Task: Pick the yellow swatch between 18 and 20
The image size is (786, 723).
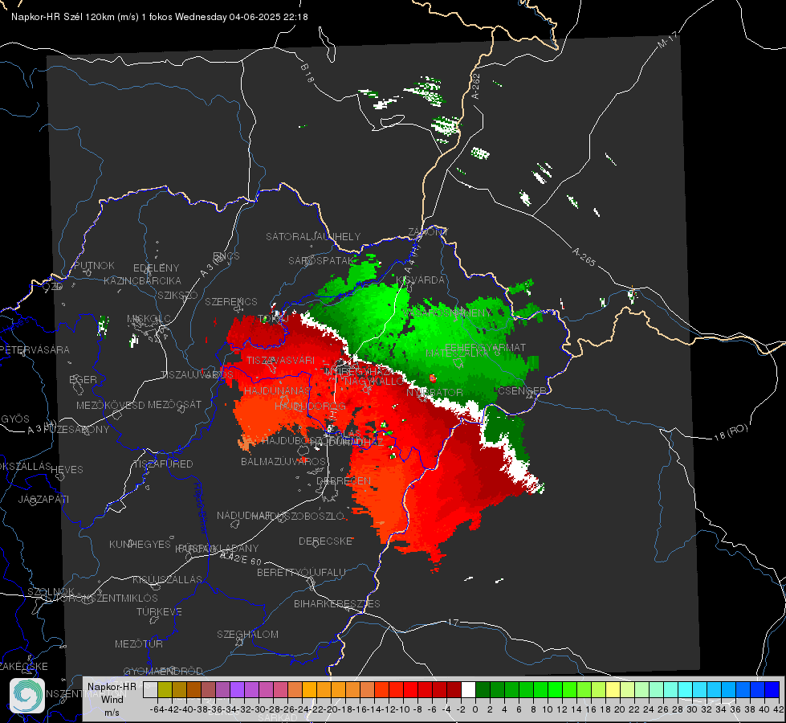Action: (613, 689)
